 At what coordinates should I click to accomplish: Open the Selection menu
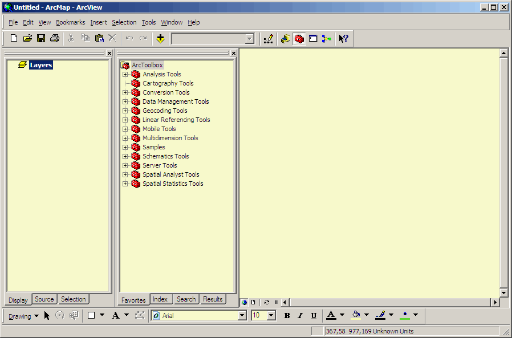[124, 22]
